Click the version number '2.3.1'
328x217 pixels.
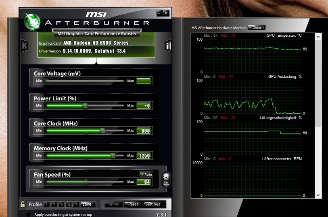pyautogui.click(x=161, y=215)
